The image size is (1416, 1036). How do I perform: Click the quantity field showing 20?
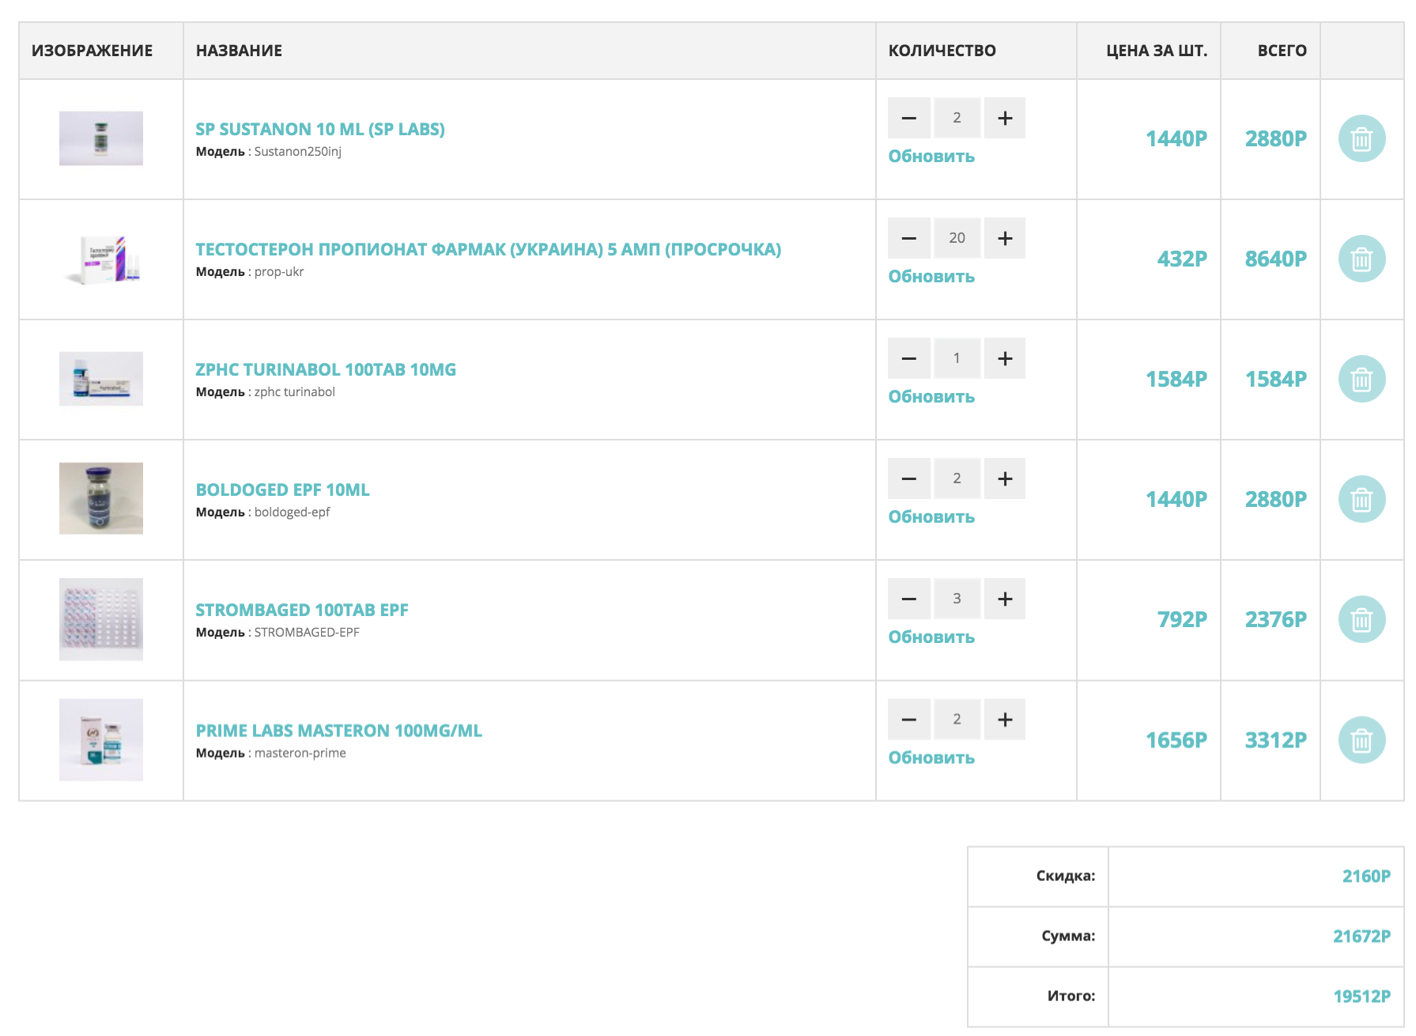[x=957, y=239]
